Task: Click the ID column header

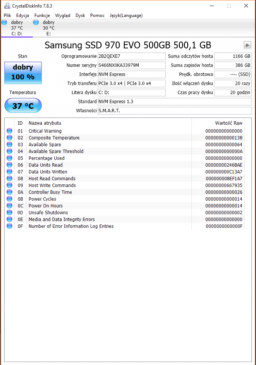Action: 20,123
